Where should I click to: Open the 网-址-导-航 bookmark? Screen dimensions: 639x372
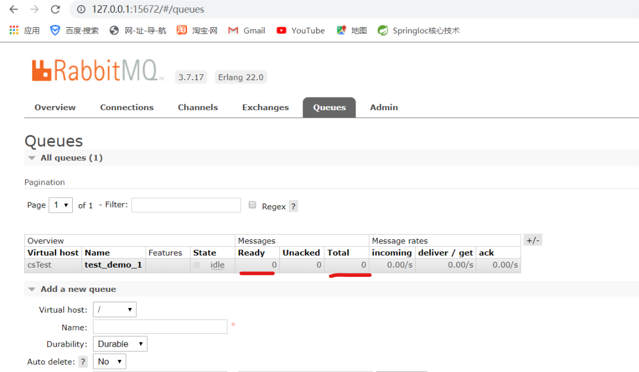138,30
